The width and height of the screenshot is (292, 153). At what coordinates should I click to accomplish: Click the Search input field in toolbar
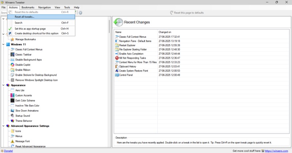(4, 13)
